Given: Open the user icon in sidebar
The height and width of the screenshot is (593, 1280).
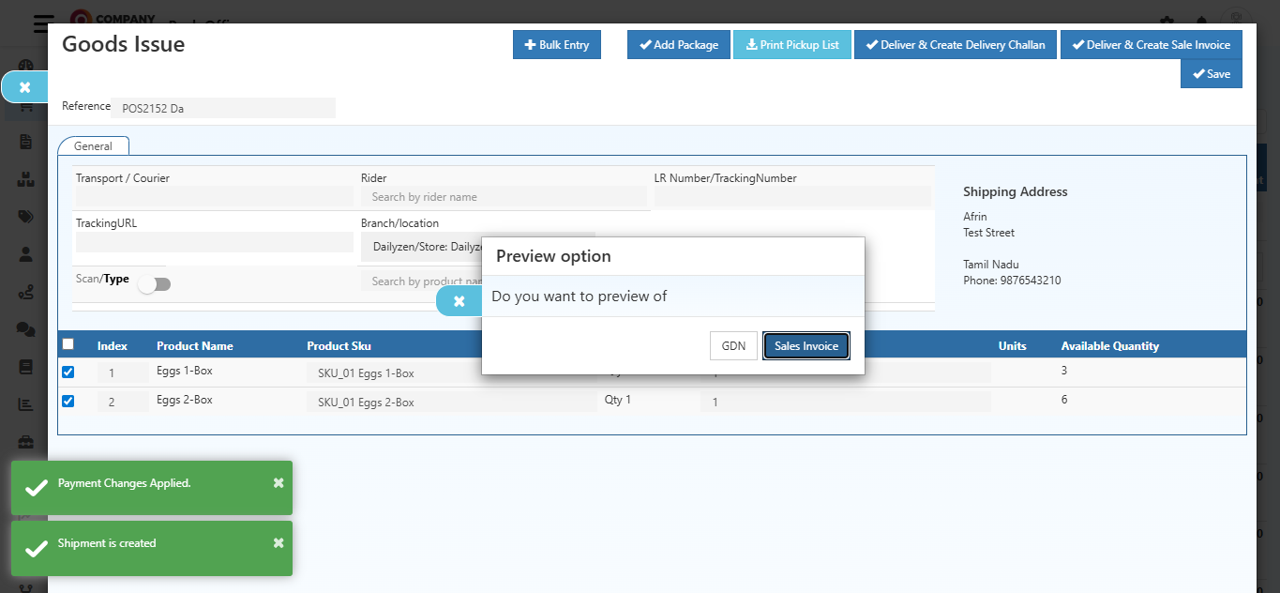Looking at the screenshot, I should tap(25, 253).
